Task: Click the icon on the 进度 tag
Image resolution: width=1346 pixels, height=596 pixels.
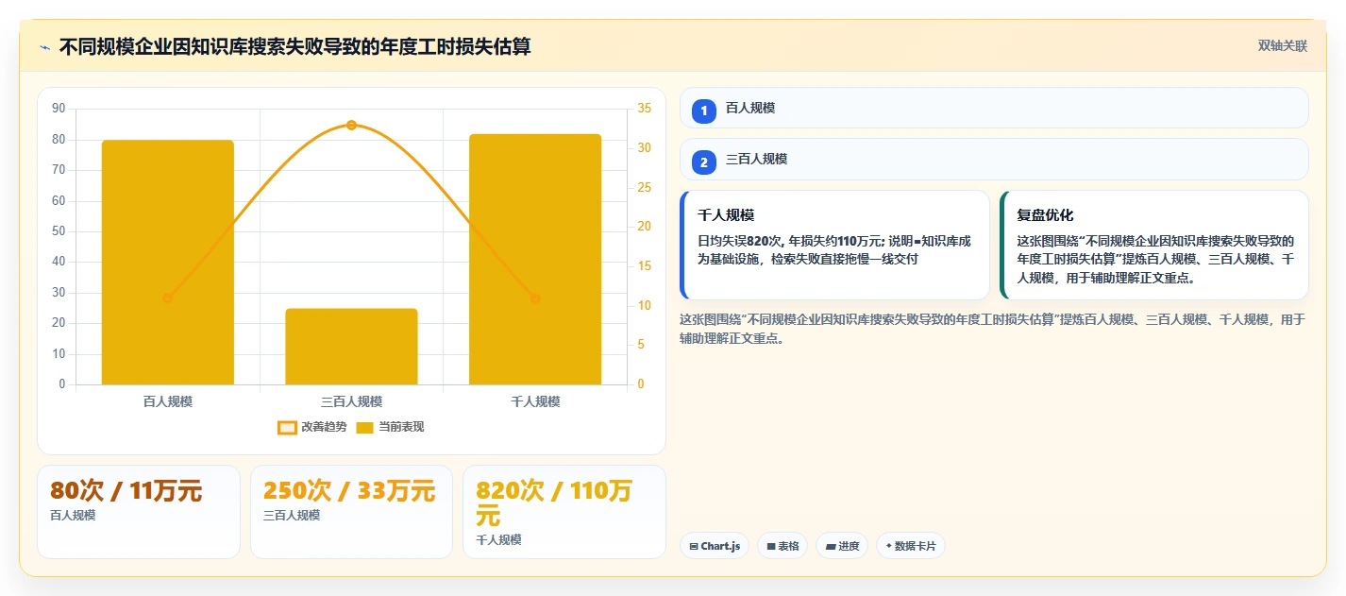Action: pos(831,546)
